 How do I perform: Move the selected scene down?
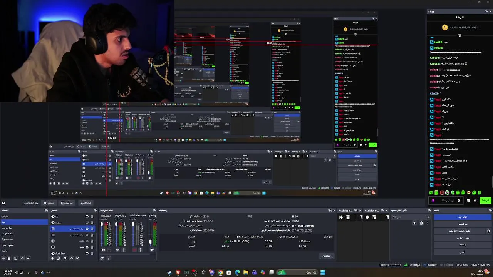point(28,258)
